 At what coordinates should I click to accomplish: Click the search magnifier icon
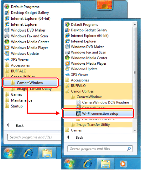tap(129, 149)
